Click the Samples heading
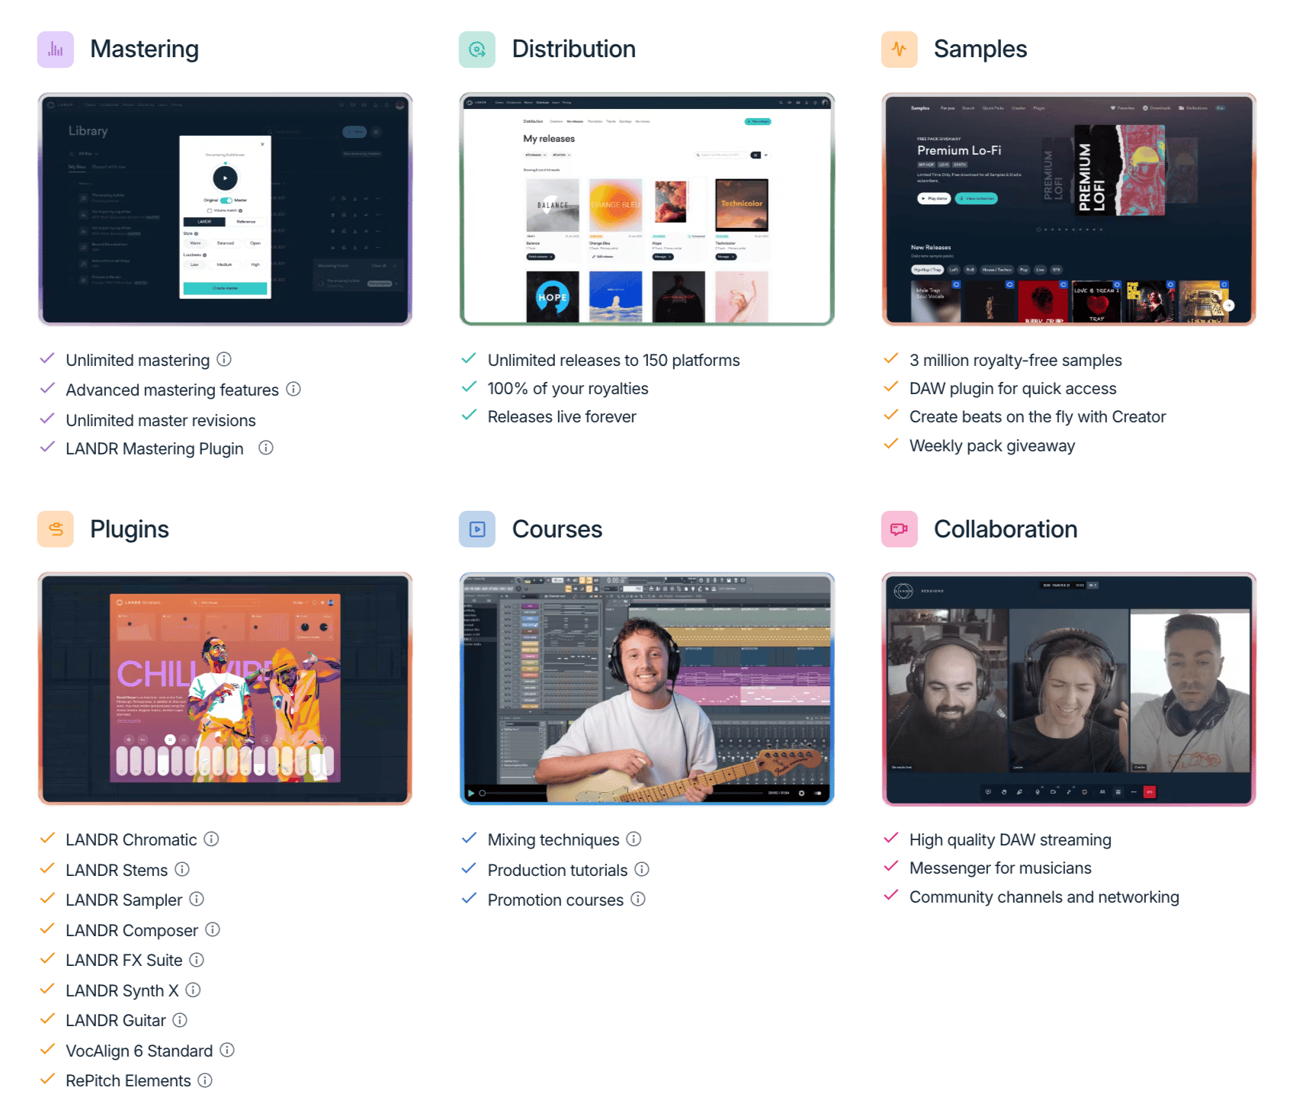This screenshot has height=1110, width=1290. tap(980, 49)
